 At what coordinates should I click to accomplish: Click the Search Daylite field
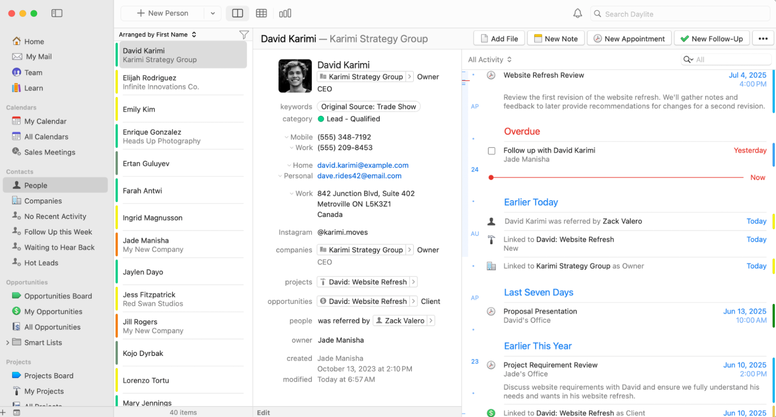[680, 14]
